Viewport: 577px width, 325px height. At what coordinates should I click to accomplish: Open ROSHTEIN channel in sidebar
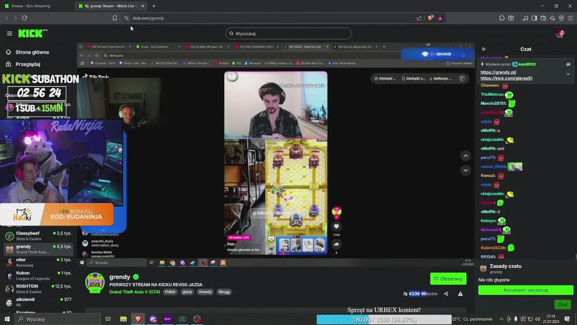click(x=38, y=289)
